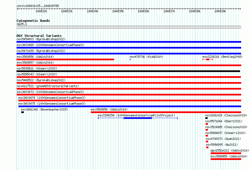This screenshot has width=249, height=170.
Task: Open nsv5894837 (Almarri2020) label
Action: [225, 133]
